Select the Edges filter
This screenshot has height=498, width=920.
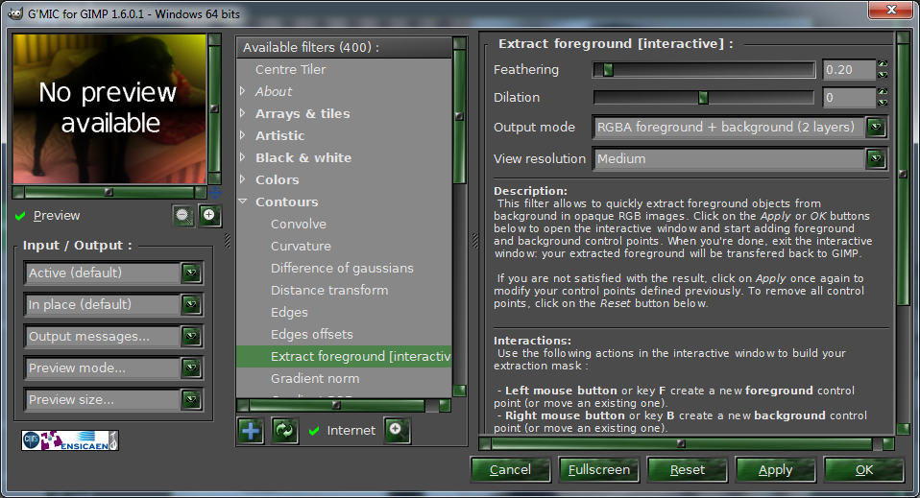click(x=289, y=313)
